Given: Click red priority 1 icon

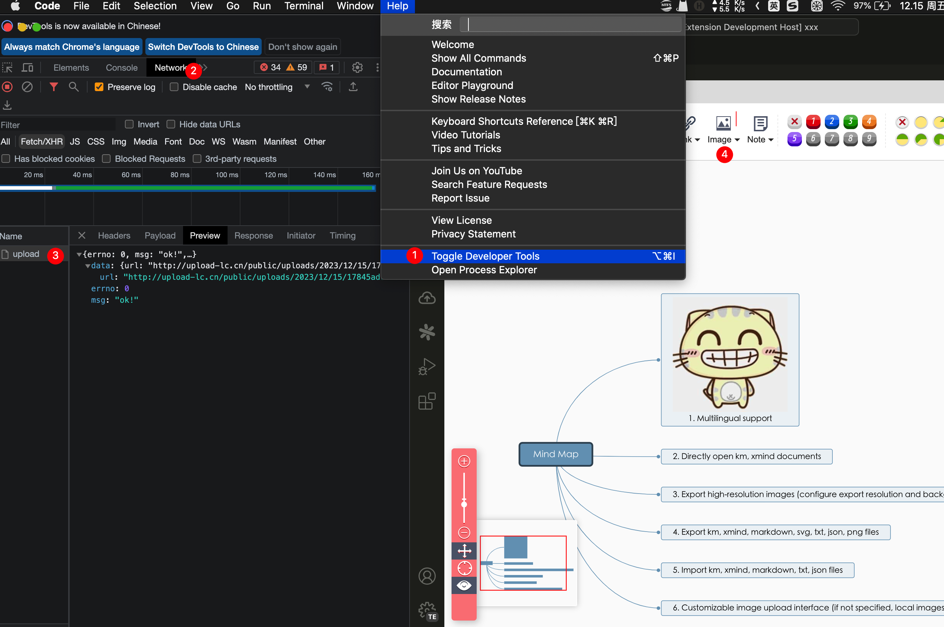Looking at the screenshot, I should point(813,122).
